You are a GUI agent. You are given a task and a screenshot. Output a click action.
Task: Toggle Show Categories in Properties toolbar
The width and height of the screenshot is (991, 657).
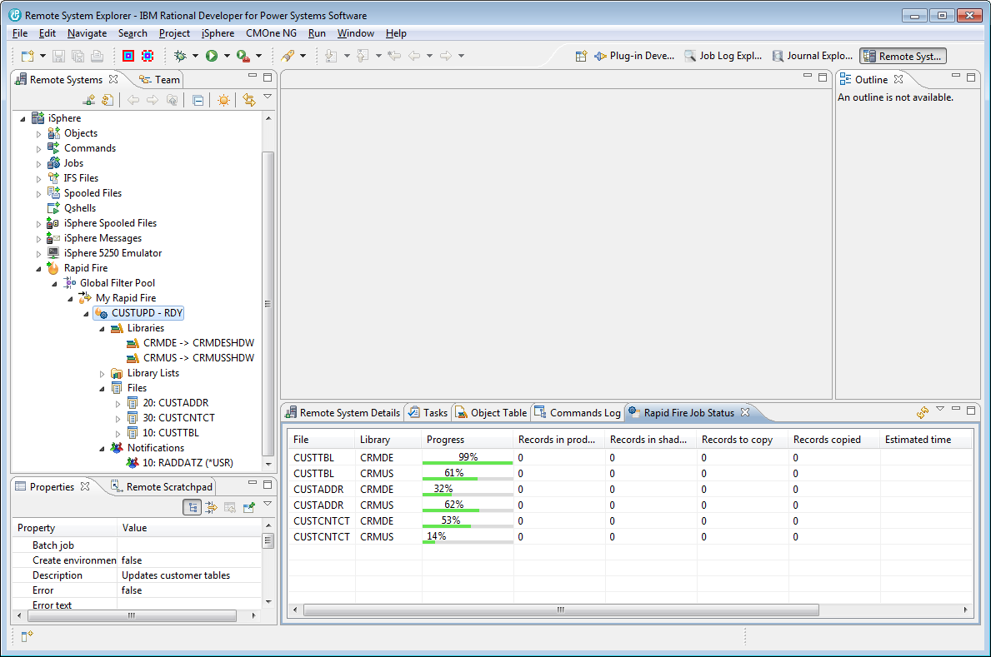click(193, 507)
